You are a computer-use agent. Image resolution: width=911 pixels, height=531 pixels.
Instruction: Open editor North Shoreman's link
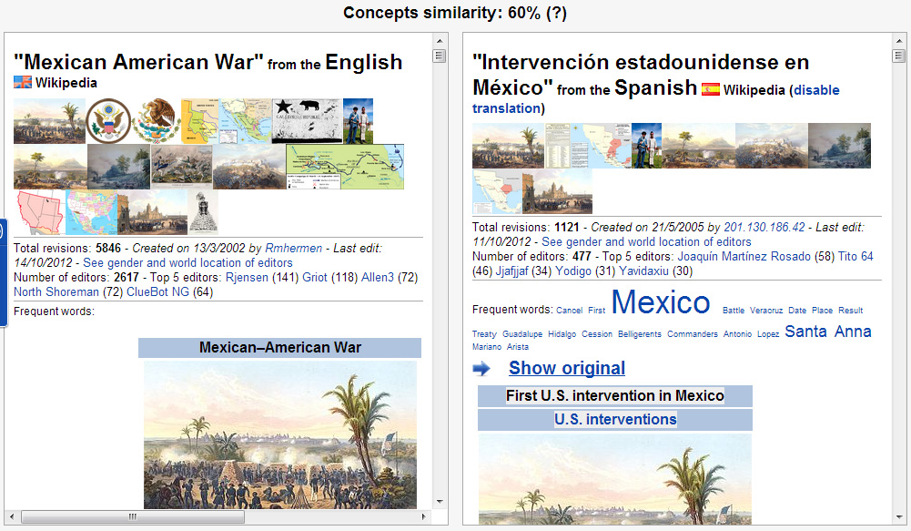point(56,292)
